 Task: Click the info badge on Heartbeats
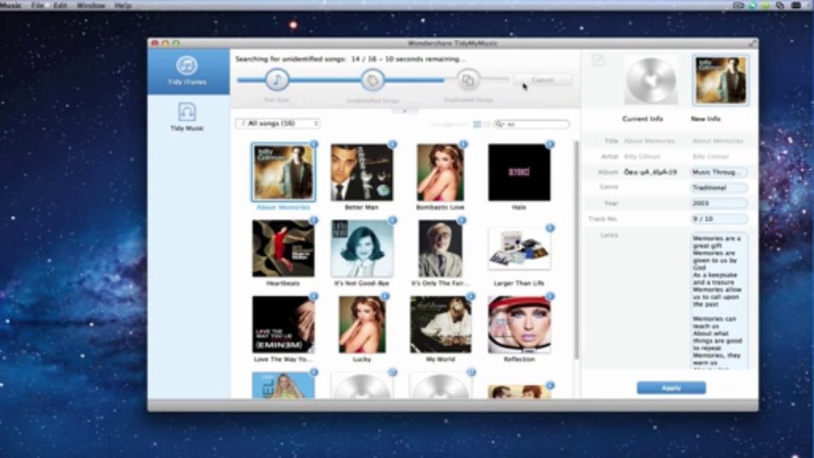pyautogui.click(x=314, y=220)
